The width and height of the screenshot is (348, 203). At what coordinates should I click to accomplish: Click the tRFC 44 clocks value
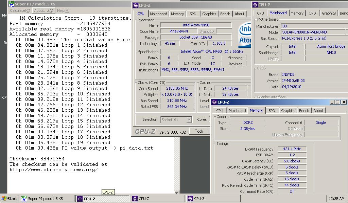292,185
